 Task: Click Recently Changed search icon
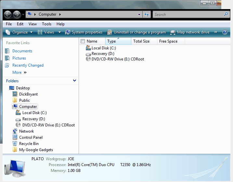(7, 65)
